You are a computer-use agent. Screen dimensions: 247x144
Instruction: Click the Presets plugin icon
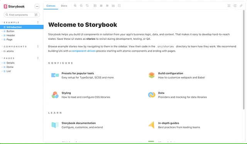click(55, 75)
